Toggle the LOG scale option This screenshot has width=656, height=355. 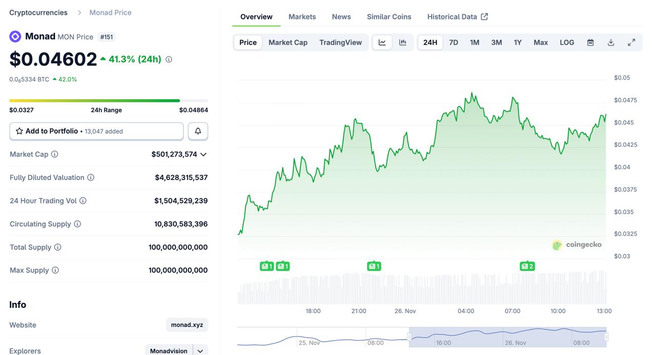click(x=567, y=42)
